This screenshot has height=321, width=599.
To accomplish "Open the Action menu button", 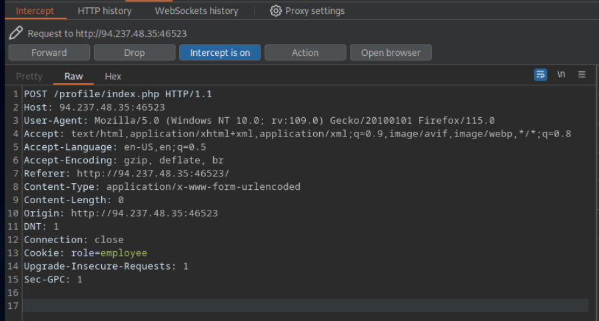I will pos(305,53).
